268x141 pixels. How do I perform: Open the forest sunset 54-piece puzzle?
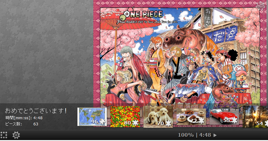click(255, 117)
